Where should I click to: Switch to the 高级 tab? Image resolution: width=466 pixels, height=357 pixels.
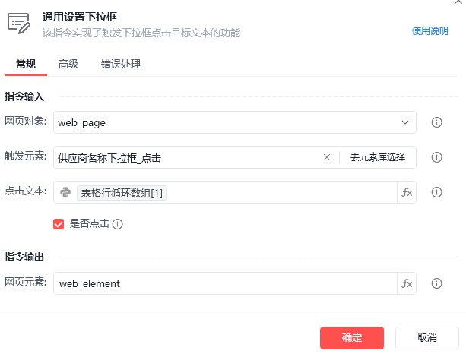coord(68,64)
